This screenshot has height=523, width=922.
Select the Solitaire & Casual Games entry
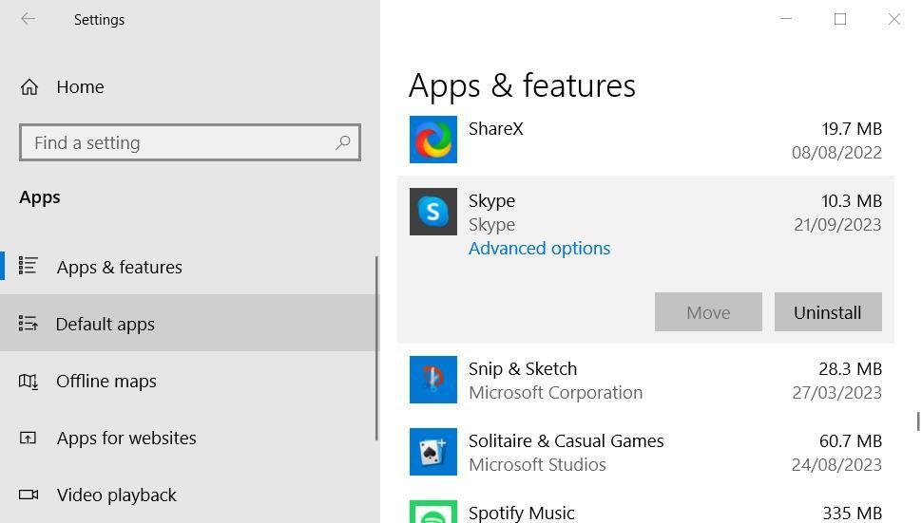(x=566, y=440)
